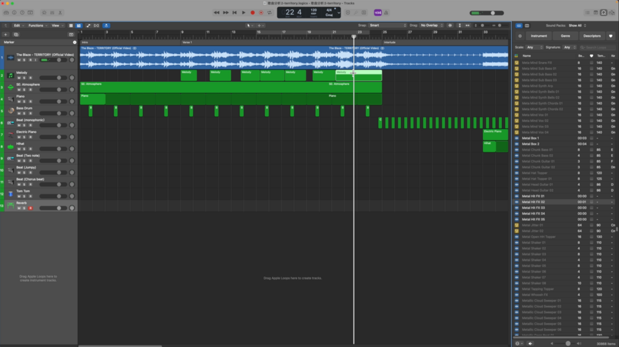Screen dimensions: 619x347
Task: Select the Electric Piano region
Action: pos(495,135)
